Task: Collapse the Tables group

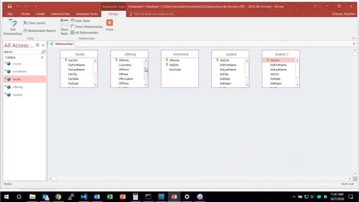Action: [x=42, y=57]
